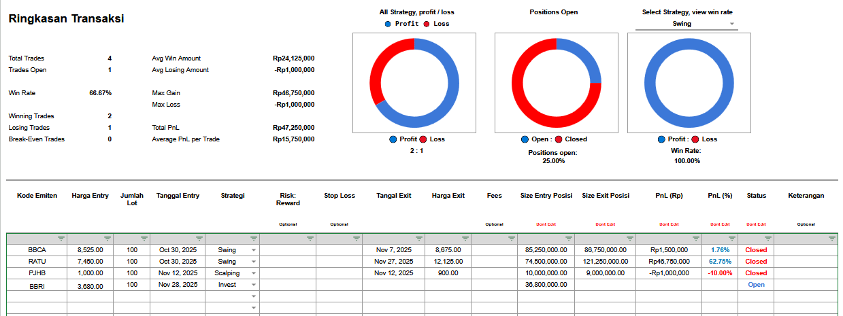Click the Keterangan column filter icon
The height and width of the screenshot is (316, 843).
831,239
